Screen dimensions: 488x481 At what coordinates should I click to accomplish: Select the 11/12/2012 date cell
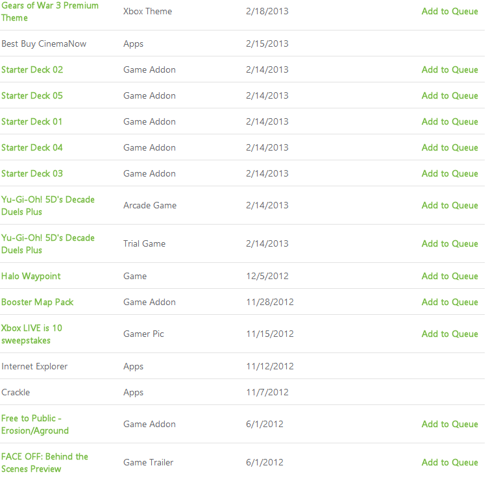click(x=270, y=366)
